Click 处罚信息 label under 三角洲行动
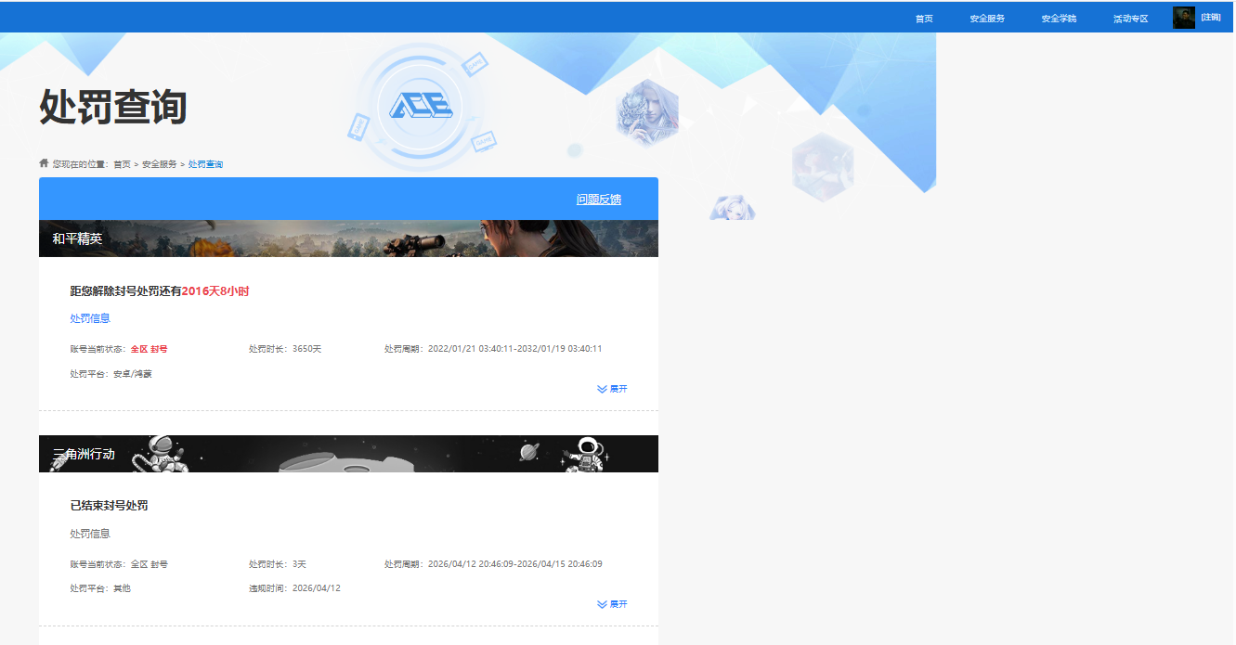 coord(90,534)
